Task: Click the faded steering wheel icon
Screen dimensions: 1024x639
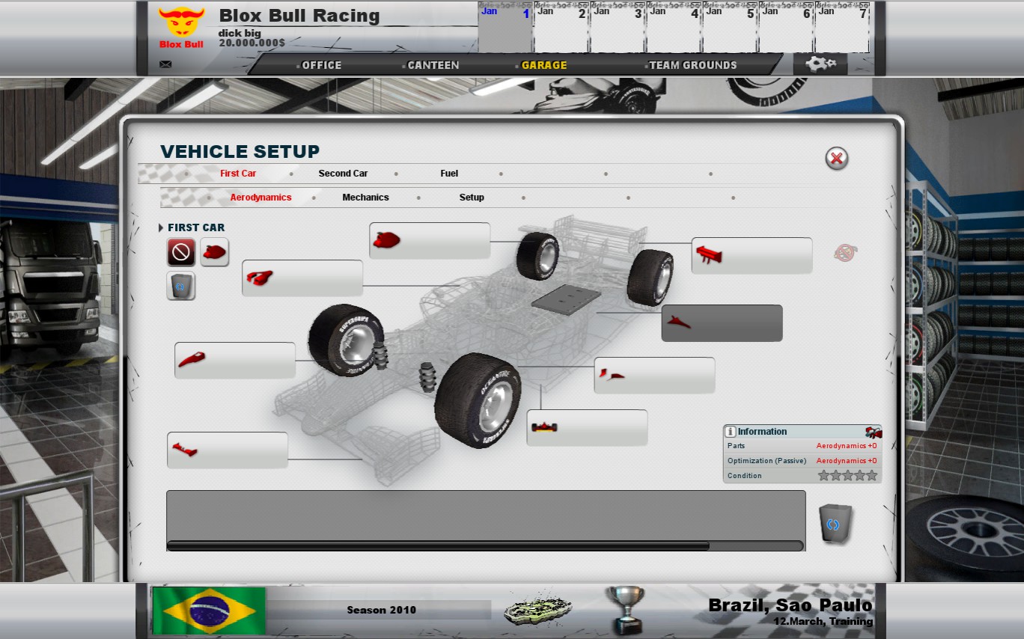Action: (x=846, y=253)
